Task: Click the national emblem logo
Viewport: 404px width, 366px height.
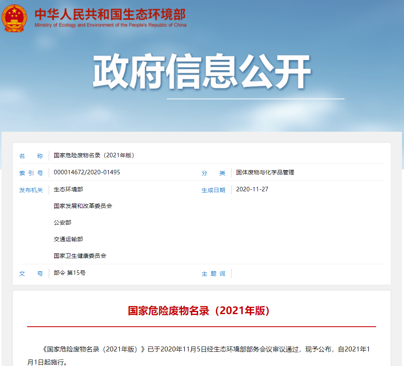Action: [x=14, y=18]
